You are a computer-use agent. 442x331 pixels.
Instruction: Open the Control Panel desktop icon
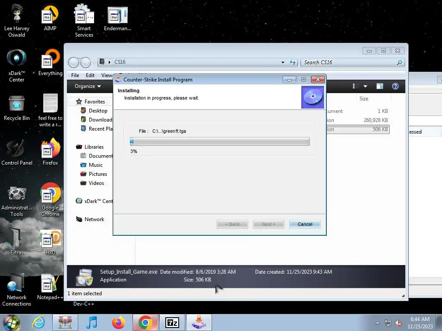tap(17, 152)
